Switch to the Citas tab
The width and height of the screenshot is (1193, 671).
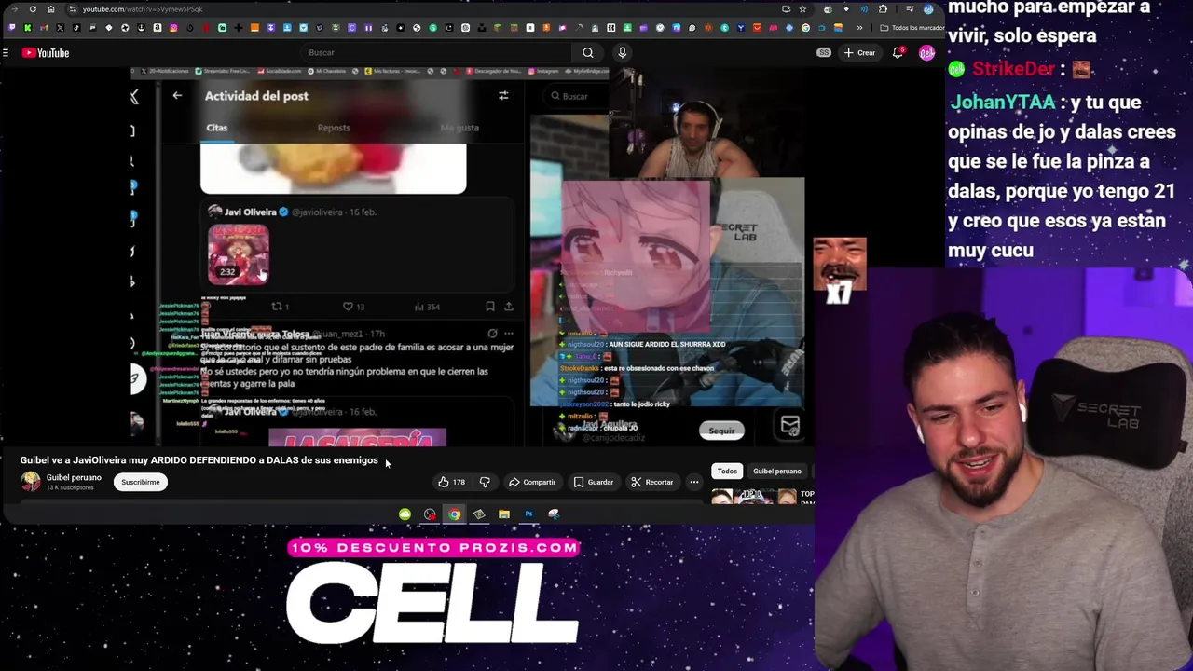(x=216, y=128)
